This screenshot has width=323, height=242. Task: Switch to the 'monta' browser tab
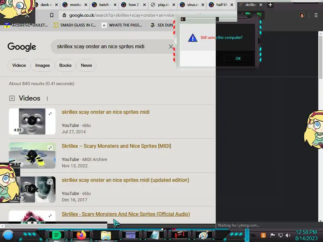75,5
